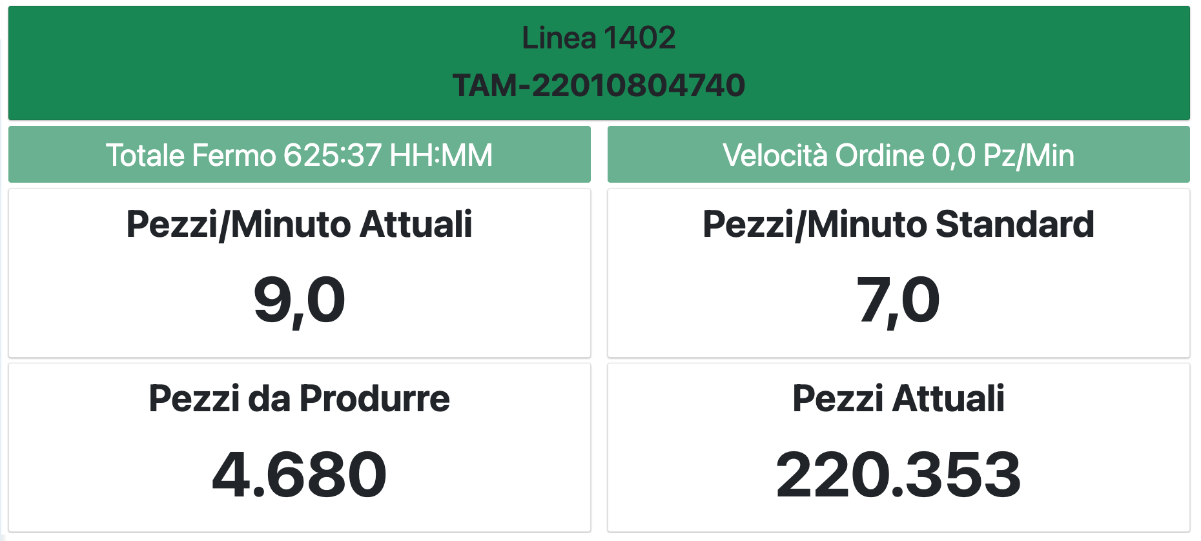Select the 220.353 pieces count
The image size is (1201, 541).
click(x=898, y=475)
